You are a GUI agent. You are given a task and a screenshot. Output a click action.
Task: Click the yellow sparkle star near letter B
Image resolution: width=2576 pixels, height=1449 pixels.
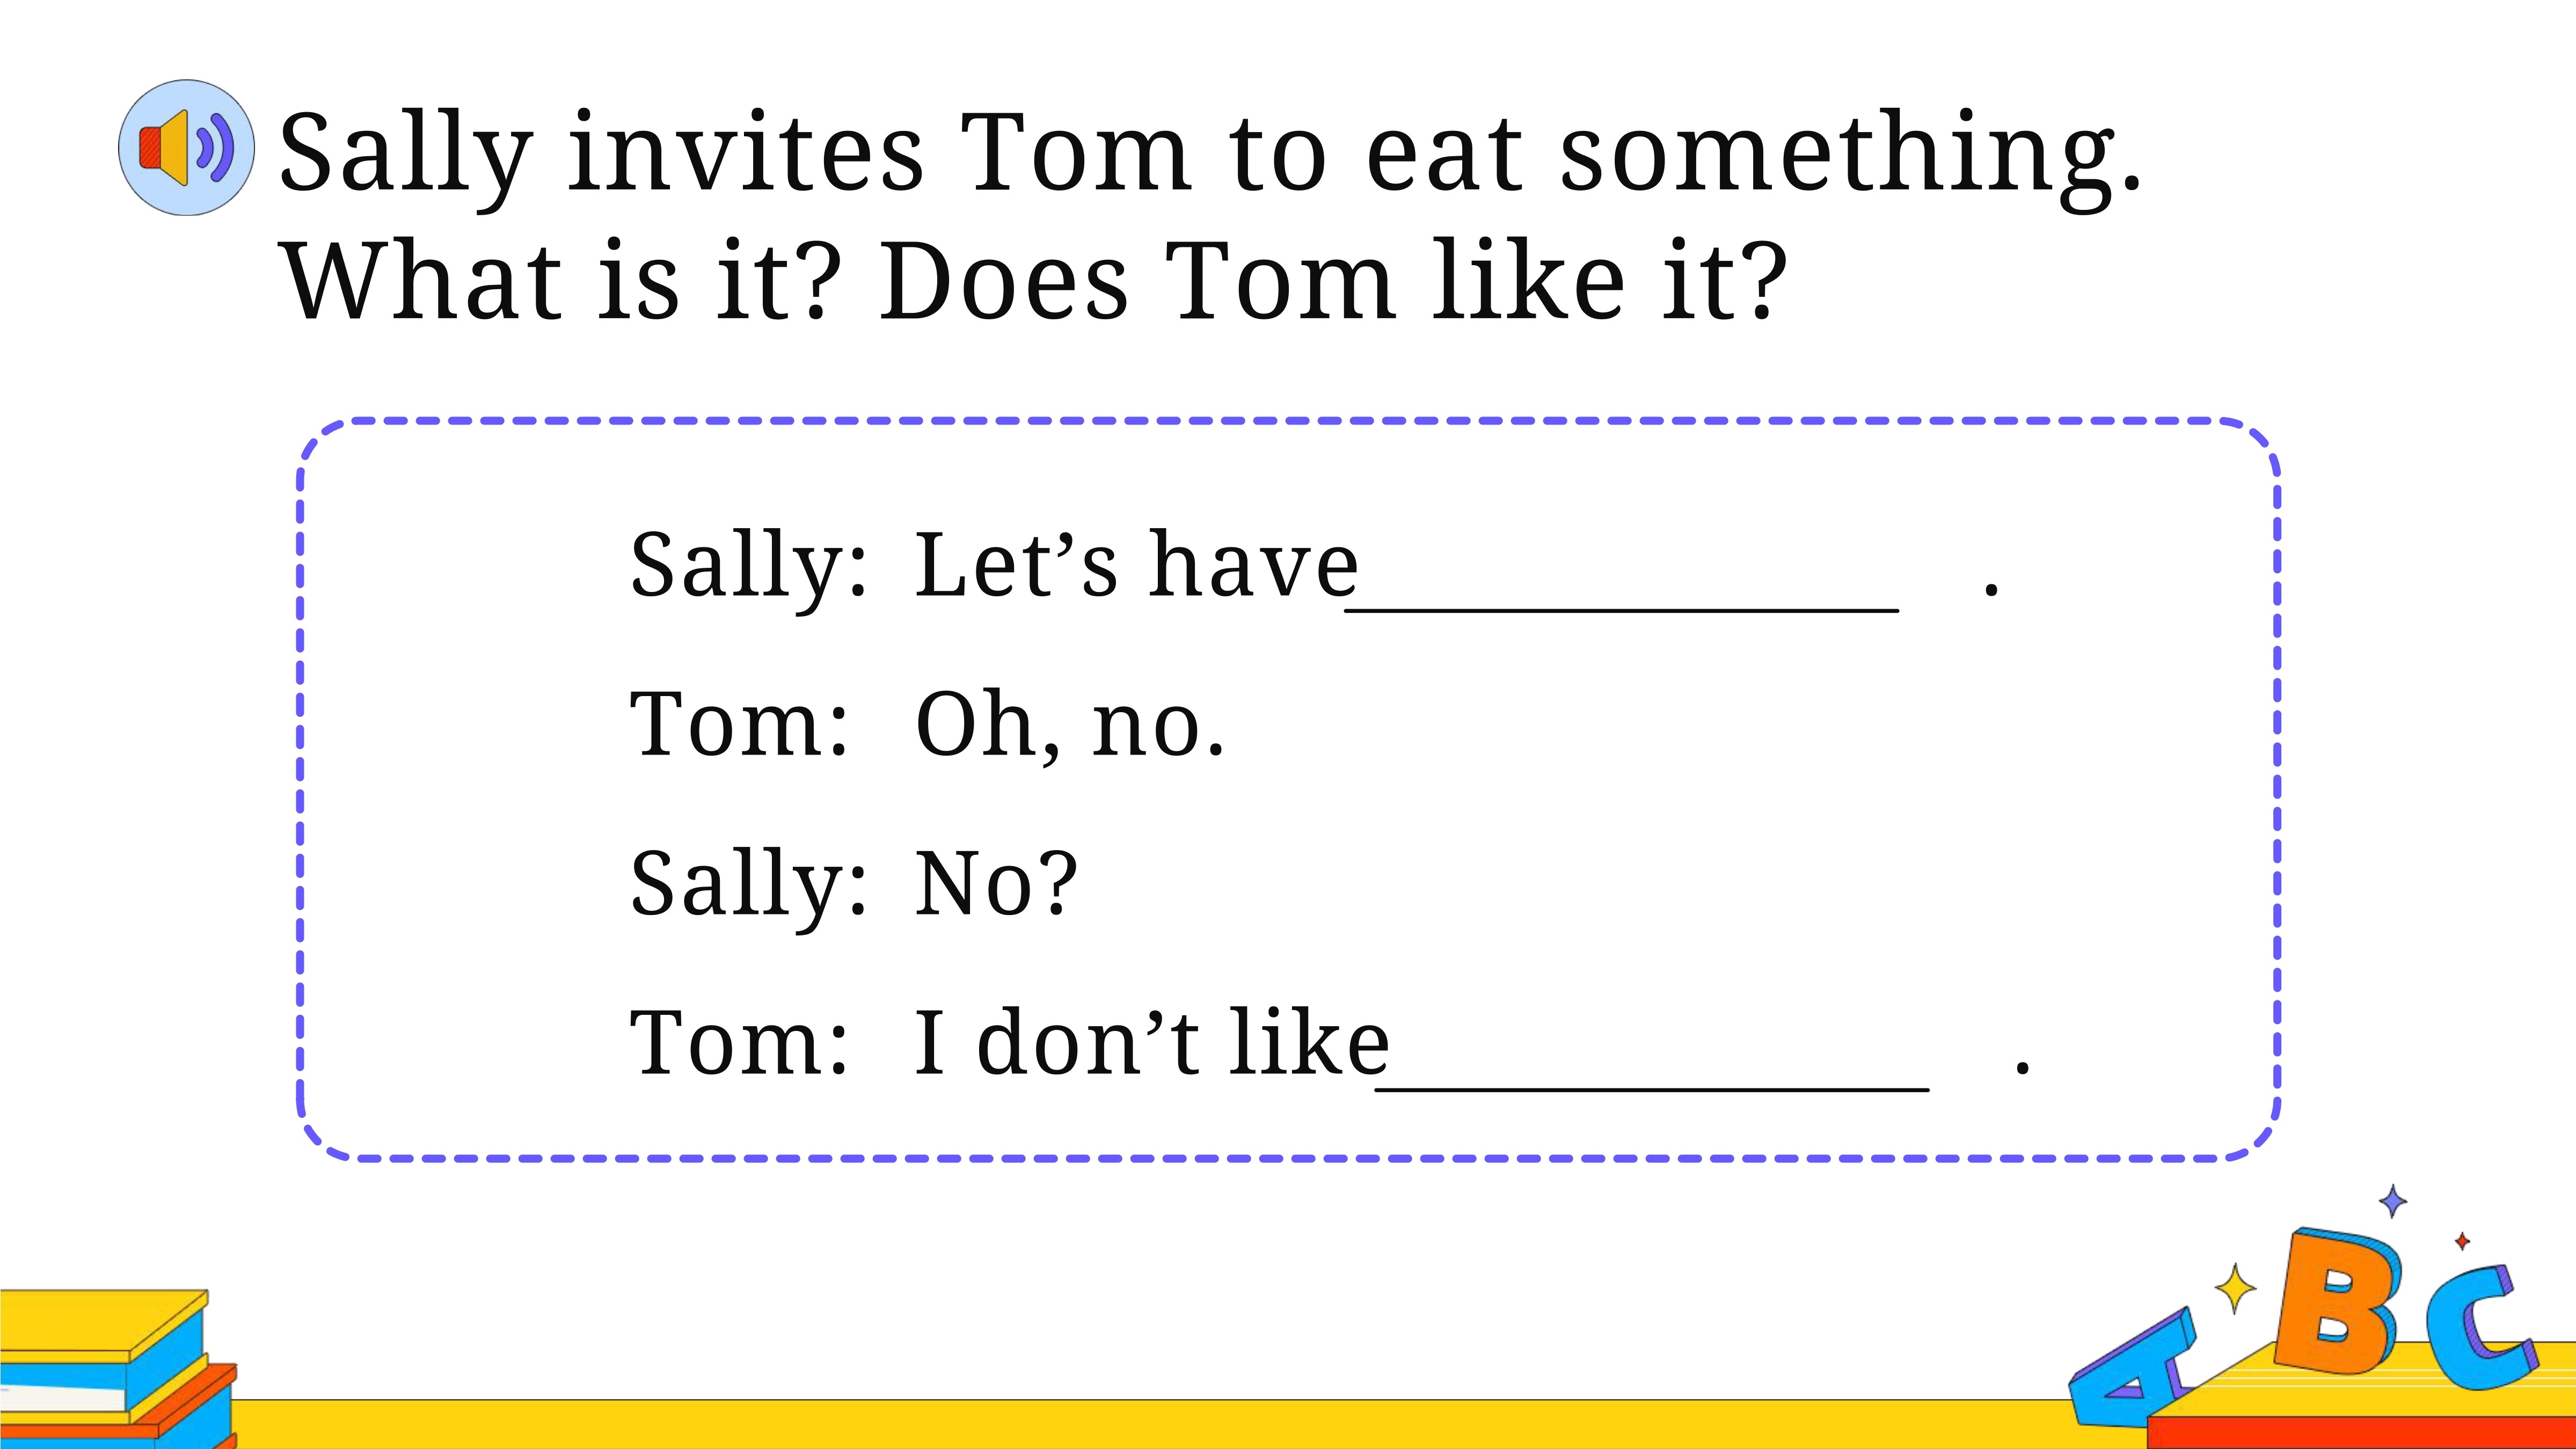[x=2235, y=1290]
